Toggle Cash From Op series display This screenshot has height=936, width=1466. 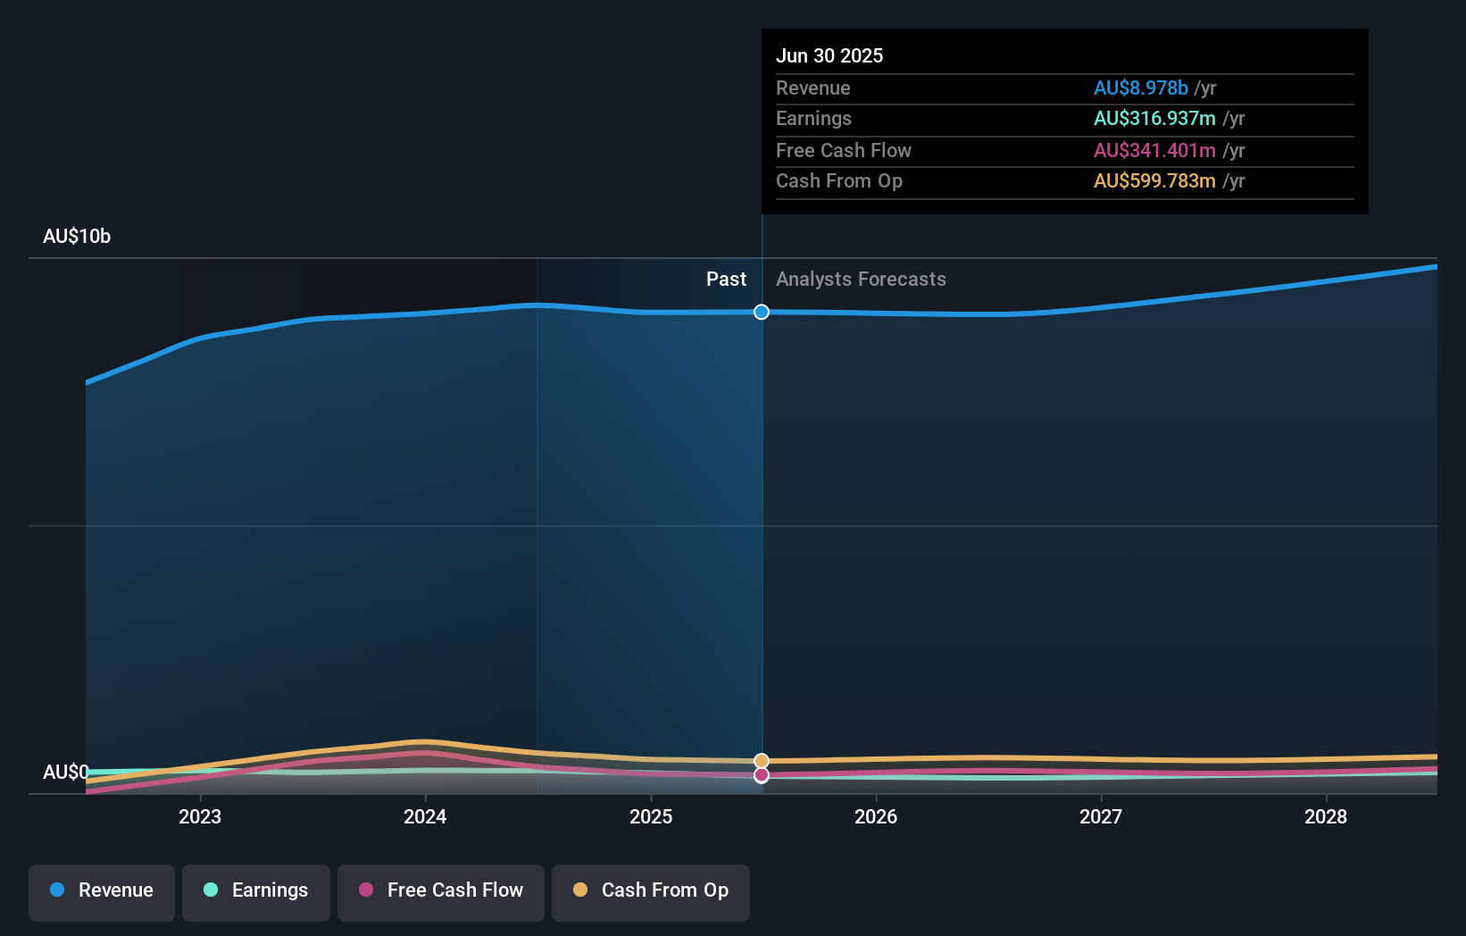point(650,890)
